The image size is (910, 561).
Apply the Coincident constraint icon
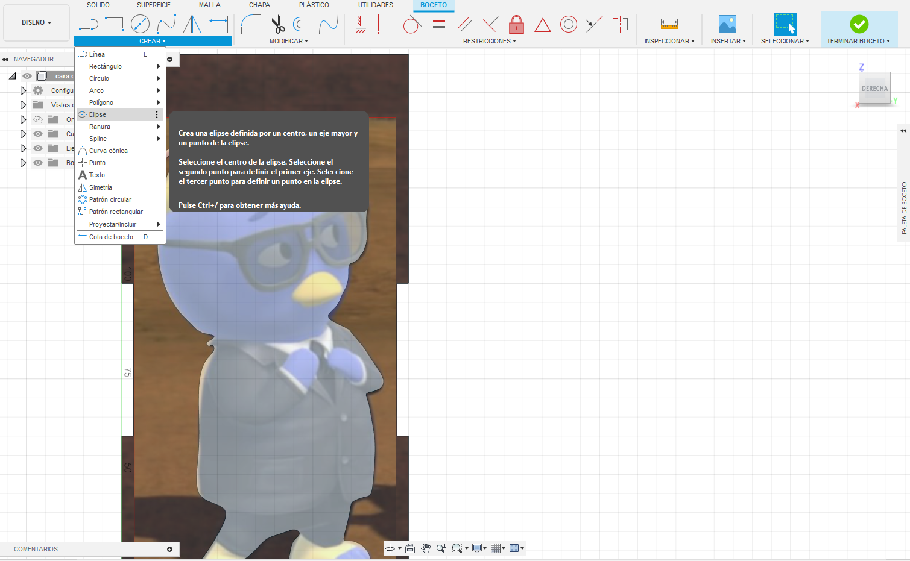click(x=387, y=24)
